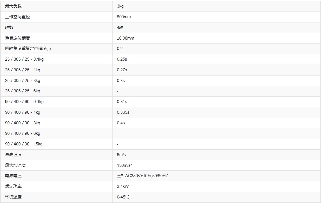Click the 25 / 305 / 25 - 6kg label
Viewport: 321px width, 203px height.
(23, 91)
